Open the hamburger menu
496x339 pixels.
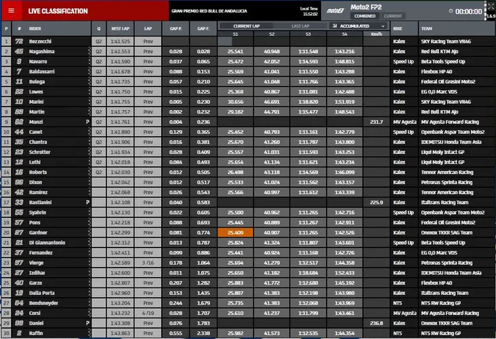coord(11,11)
